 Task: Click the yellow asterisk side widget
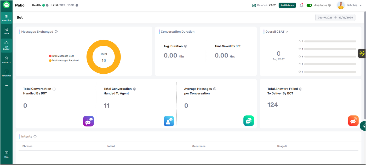tap(362, 53)
